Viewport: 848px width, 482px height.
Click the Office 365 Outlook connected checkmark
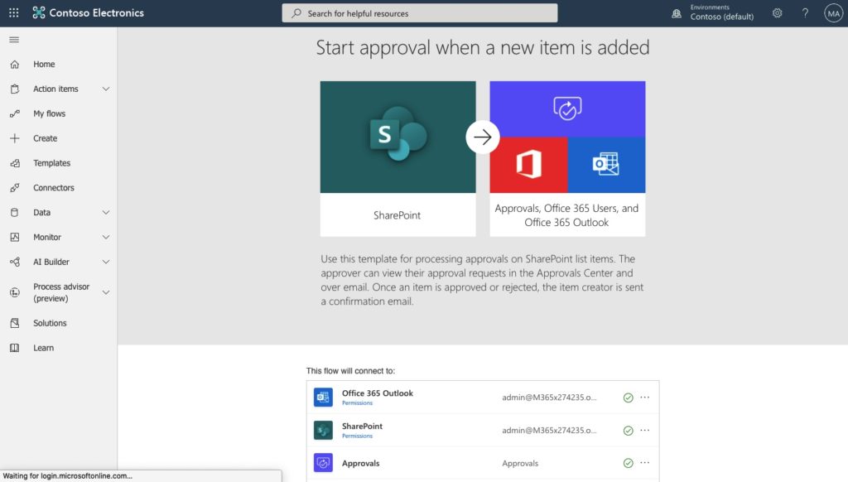point(628,398)
